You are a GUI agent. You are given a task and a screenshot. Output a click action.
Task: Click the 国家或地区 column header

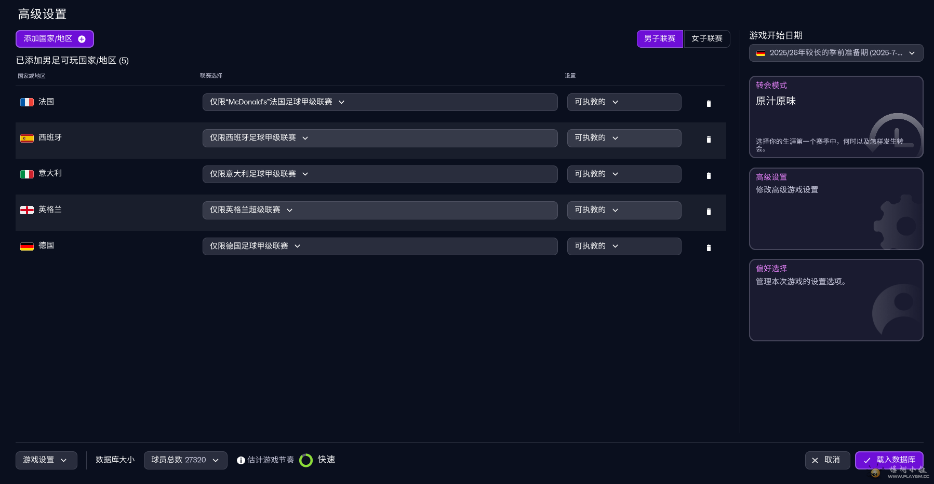pos(32,76)
